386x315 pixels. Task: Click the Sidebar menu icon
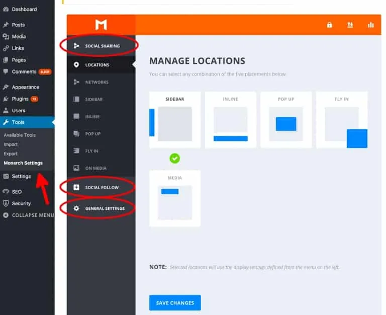(76, 99)
